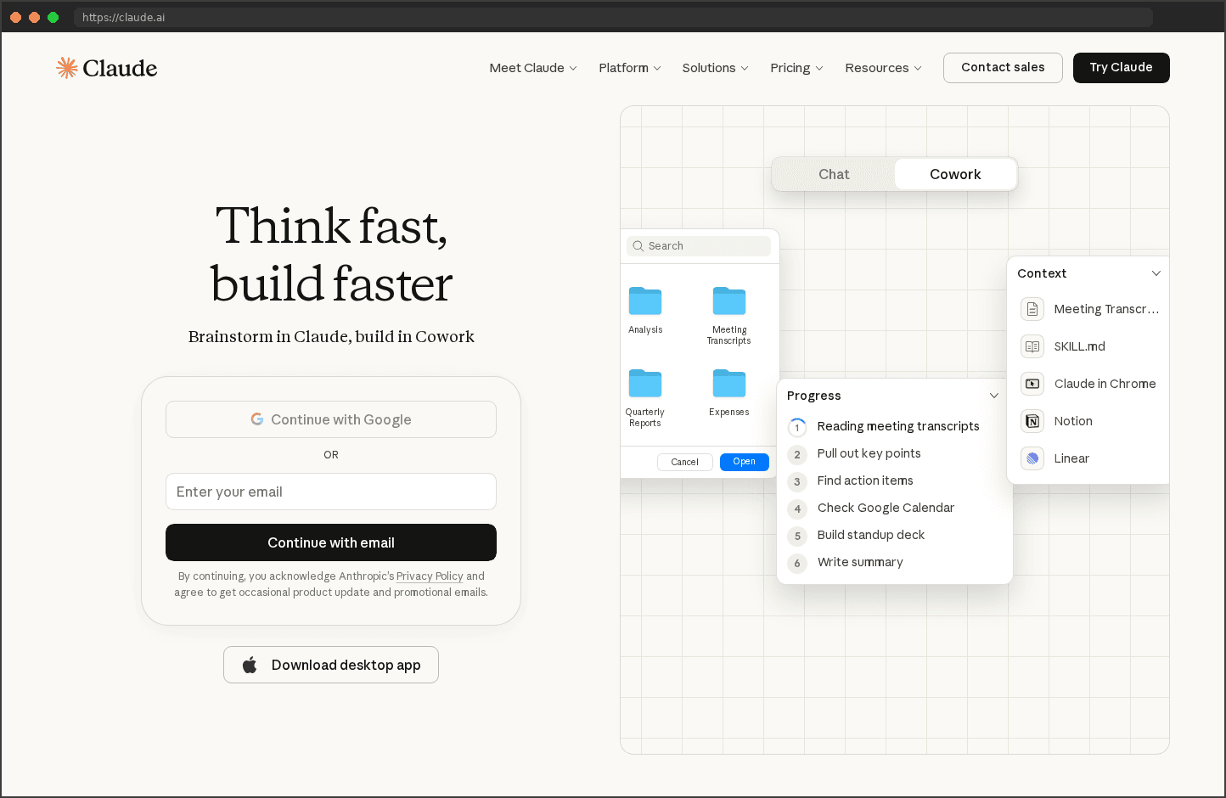The width and height of the screenshot is (1226, 798).
Task: Expand the Meet Claude dropdown menu
Action: pos(533,68)
